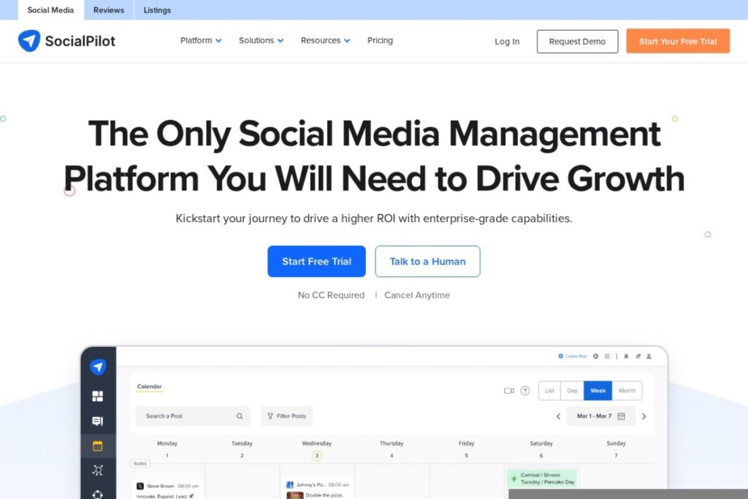Open the apps grid icon in top bar
Image resolution: width=748 pixels, height=499 pixels.
tap(607, 356)
